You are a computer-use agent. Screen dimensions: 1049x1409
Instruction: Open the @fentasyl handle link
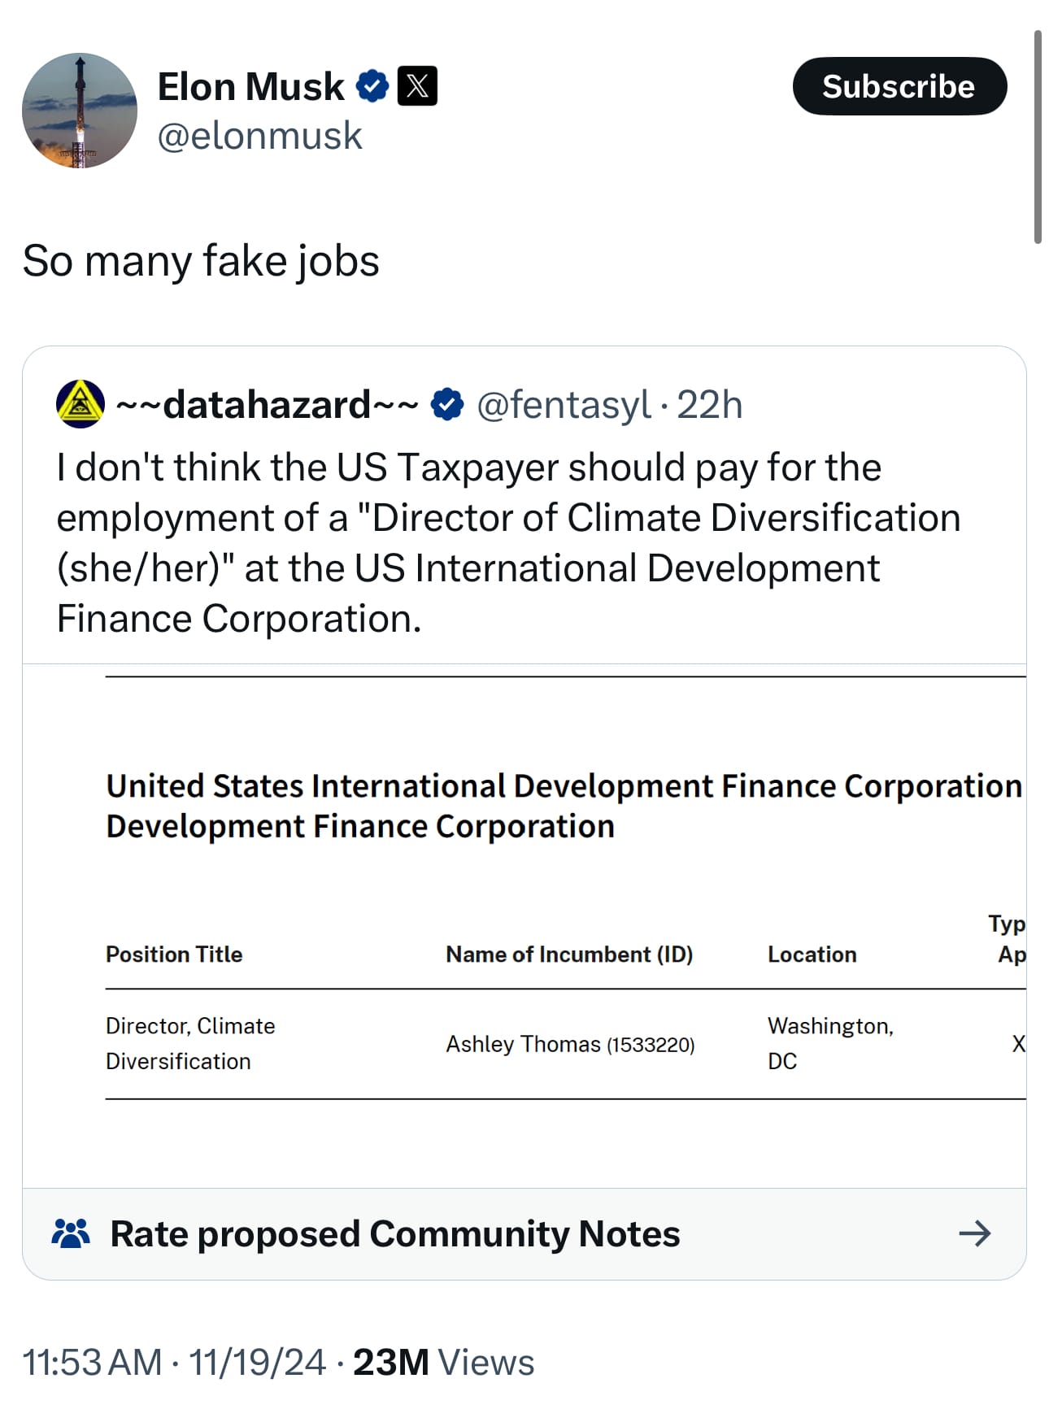tap(564, 405)
